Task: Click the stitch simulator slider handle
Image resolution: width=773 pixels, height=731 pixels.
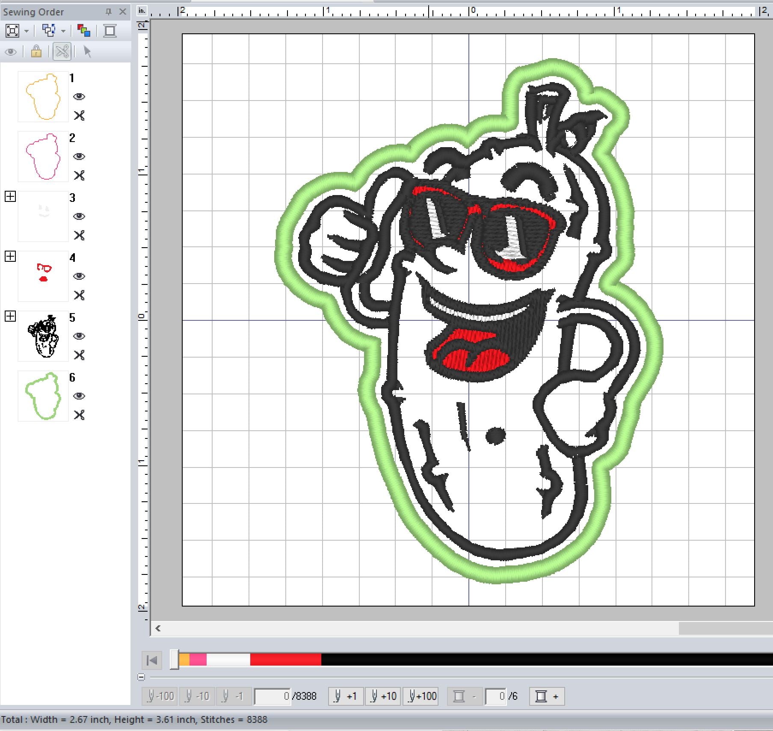Action: point(174,659)
